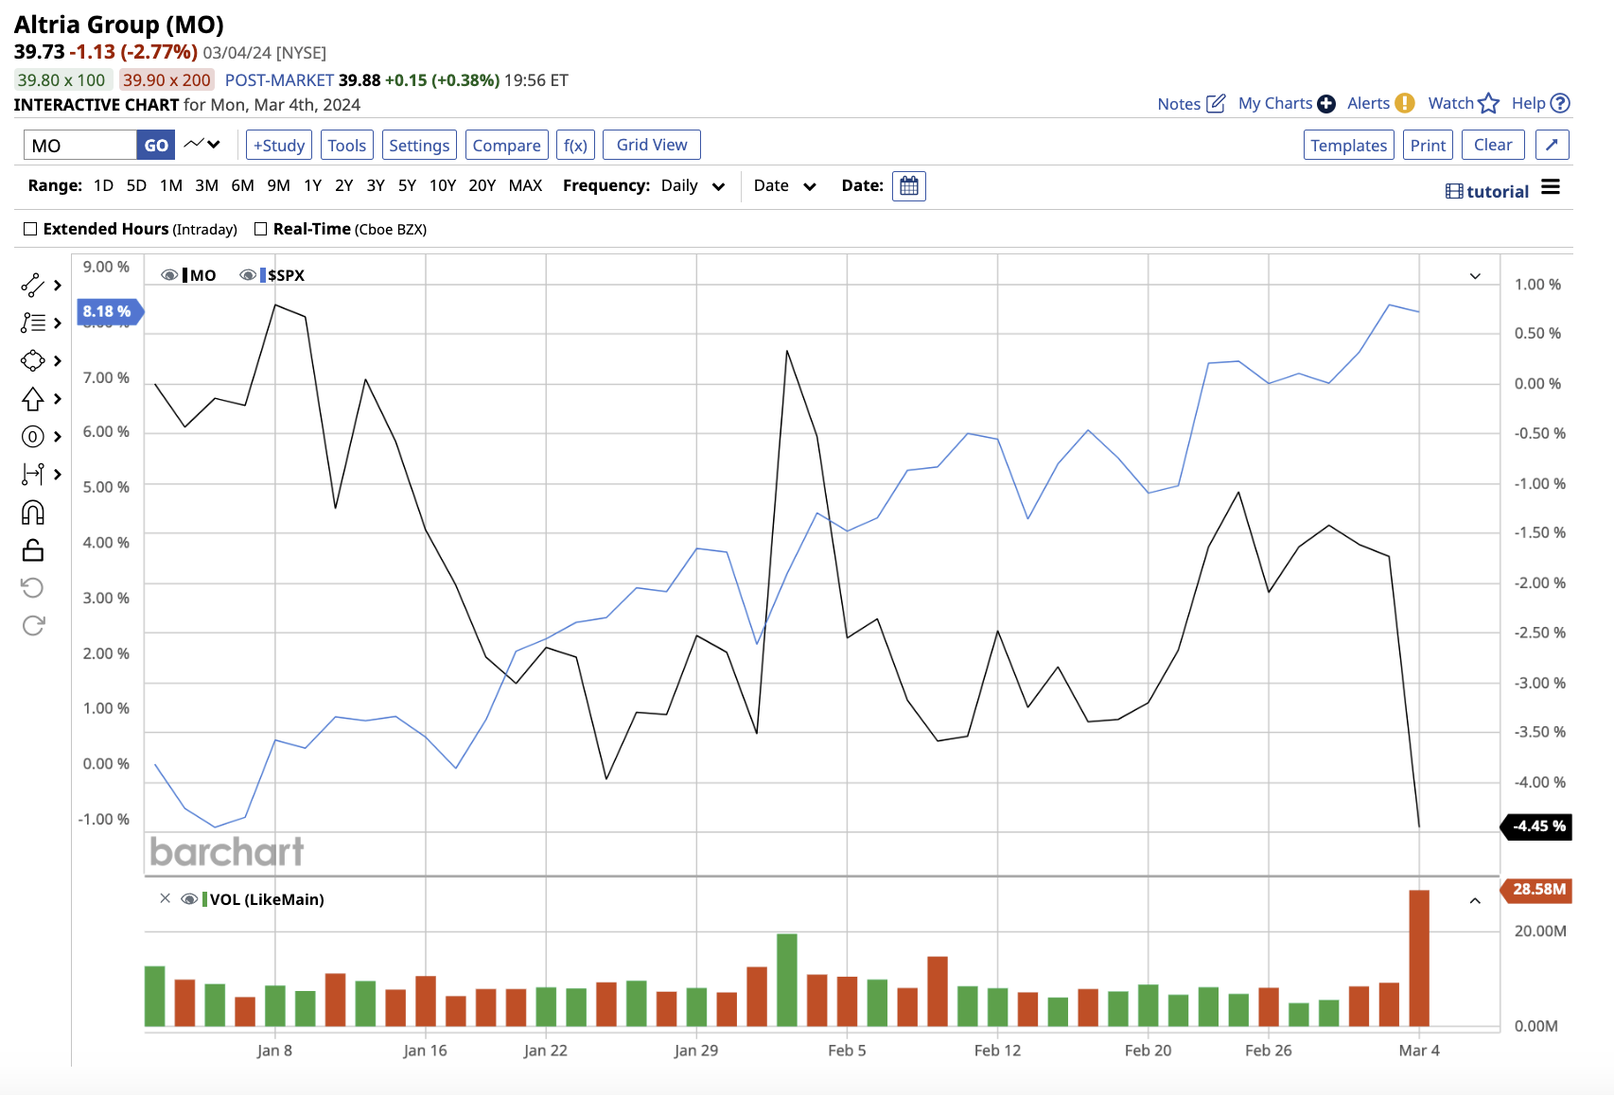
Task: Click the 28.58M volume label
Action: pos(1538,889)
